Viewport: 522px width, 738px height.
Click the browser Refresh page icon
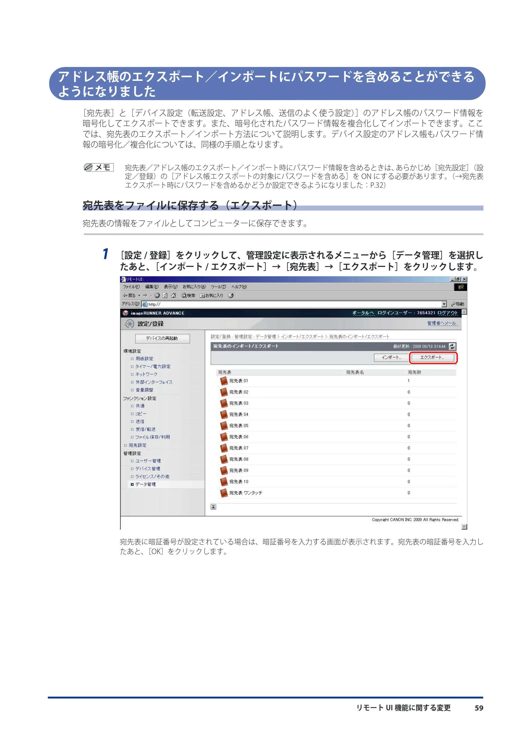click(165, 295)
